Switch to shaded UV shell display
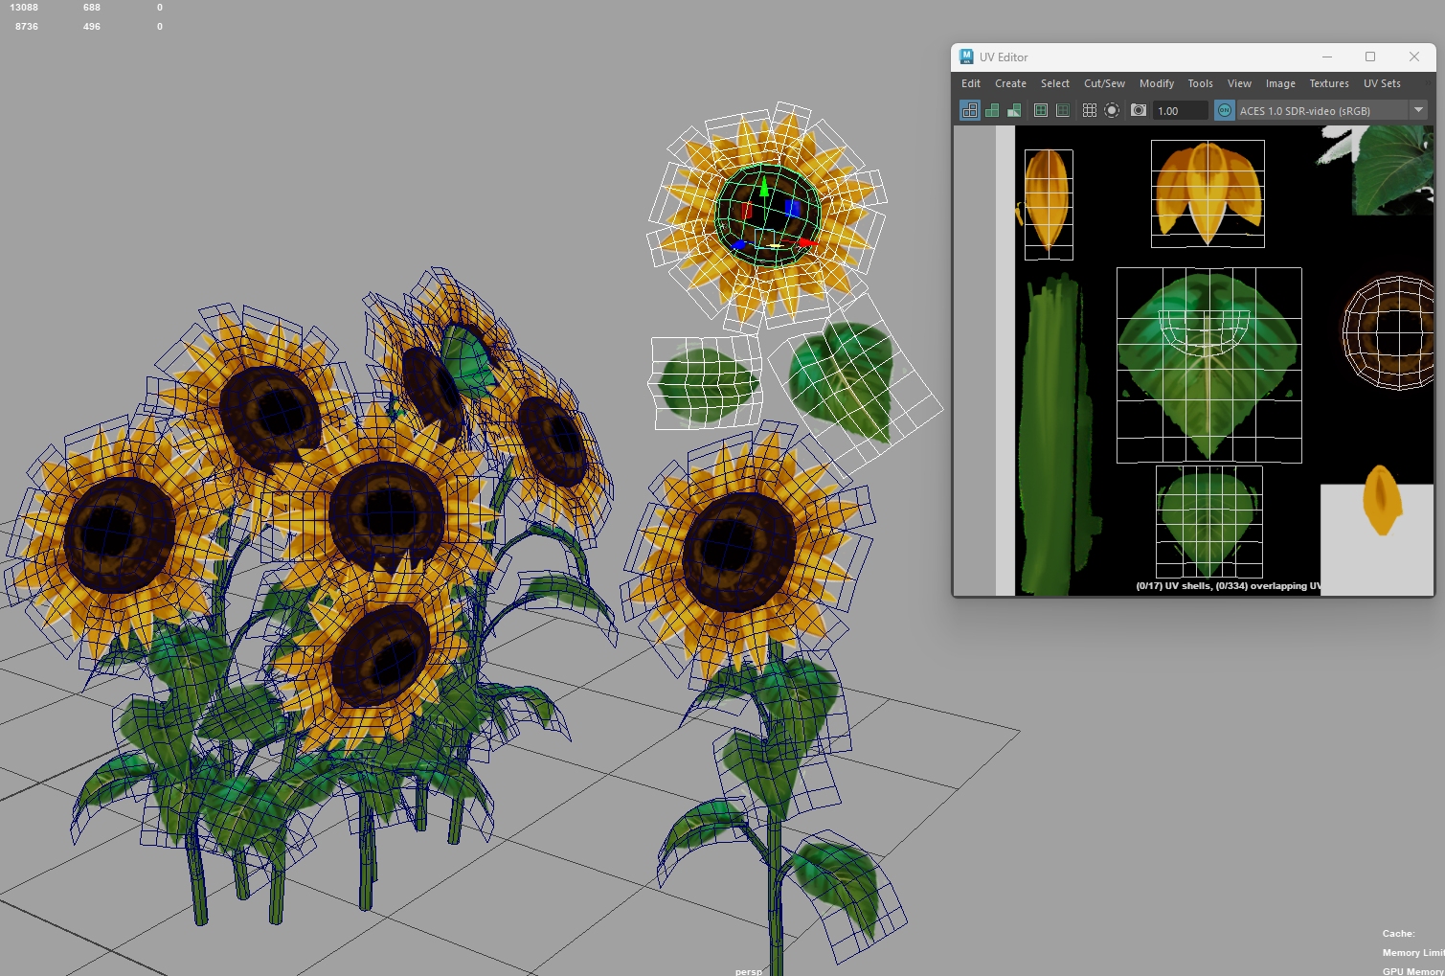The height and width of the screenshot is (976, 1445). pos(992,111)
